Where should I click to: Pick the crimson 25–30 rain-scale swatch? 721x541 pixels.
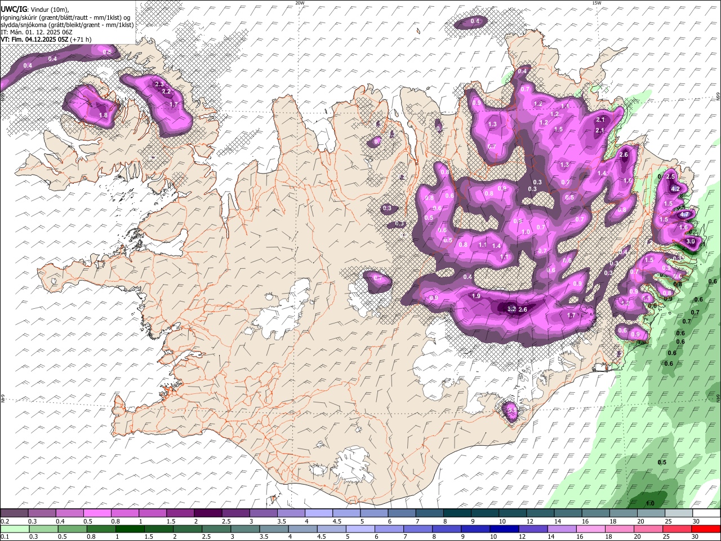pyautogui.click(x=677, y=529)
